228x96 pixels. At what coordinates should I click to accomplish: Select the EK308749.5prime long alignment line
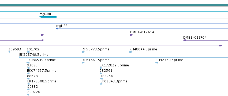[124, 58]
